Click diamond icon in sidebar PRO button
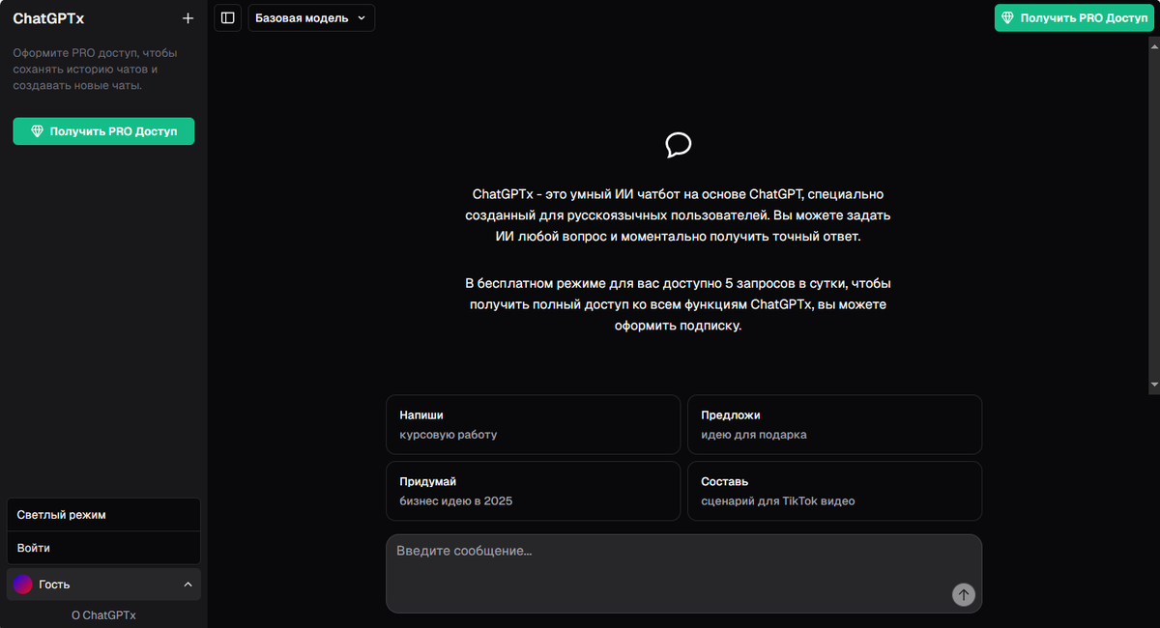The width and height of the screenshot is (1160, 628). pyautogui.click(x=38, y=131)
